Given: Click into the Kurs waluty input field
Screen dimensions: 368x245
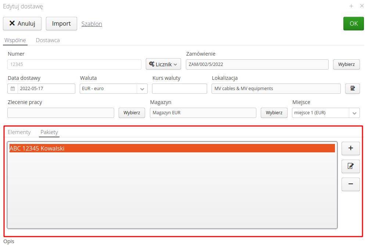Looking at the screenshot, I should pos(179,89).
